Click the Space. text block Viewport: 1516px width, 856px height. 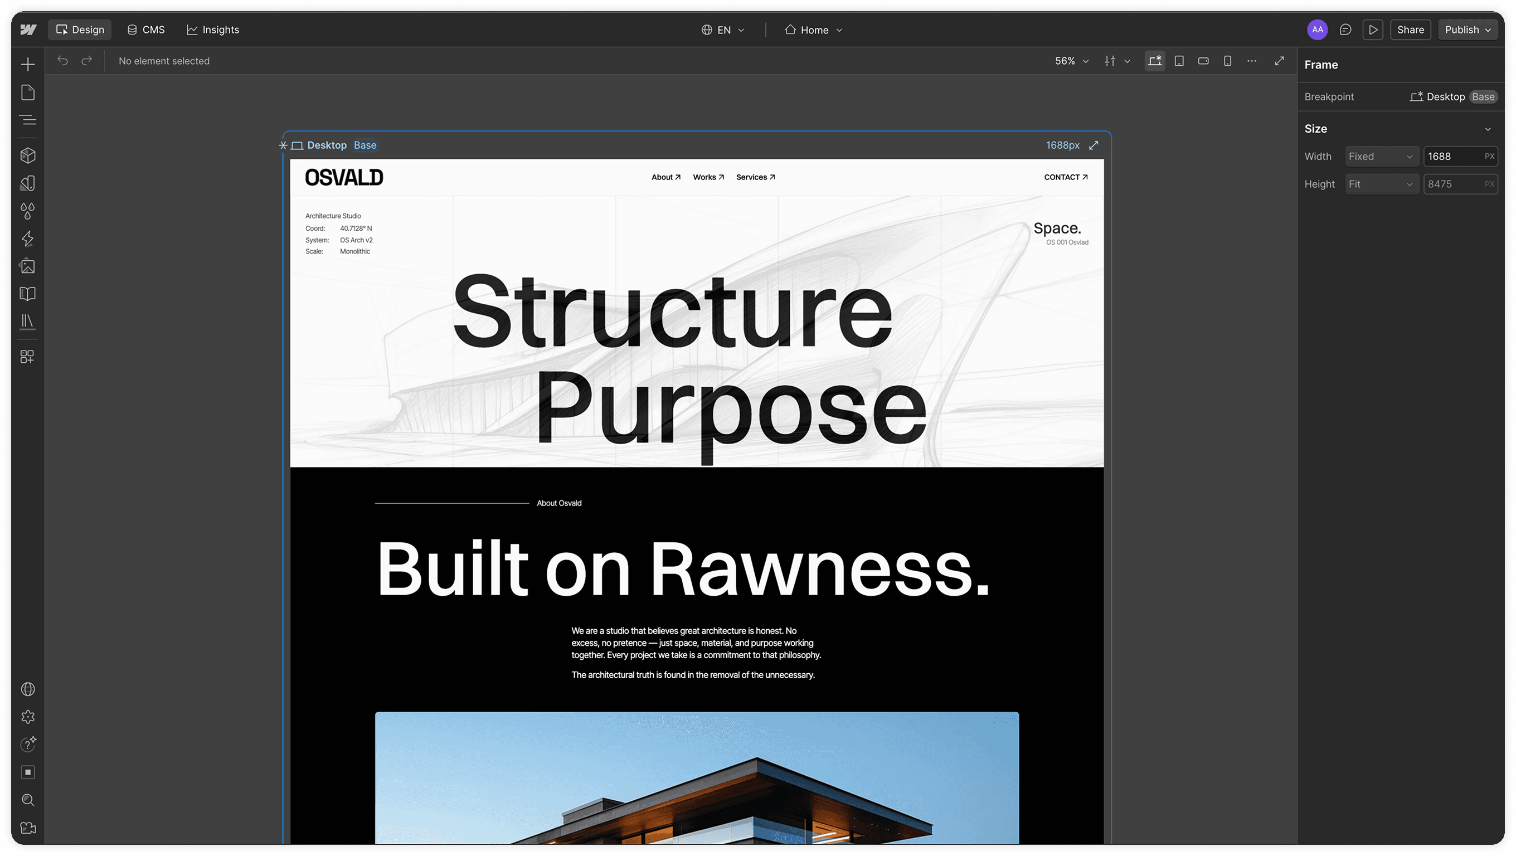tap(1057, 228)
